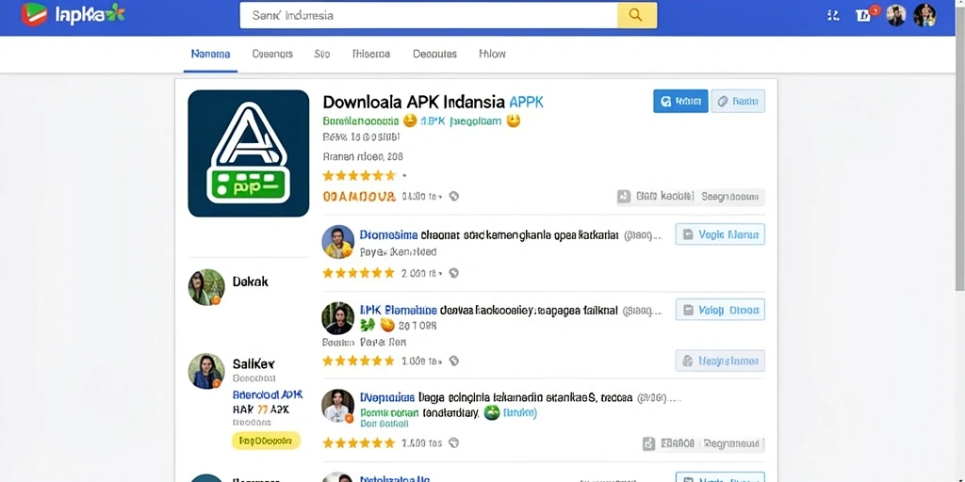The image size is (965, 482).
Task: Click the clover emoji in 'IPK Blemahine' row
Action: tap(368, 325)
